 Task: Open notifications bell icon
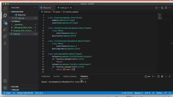pos(170,93)
